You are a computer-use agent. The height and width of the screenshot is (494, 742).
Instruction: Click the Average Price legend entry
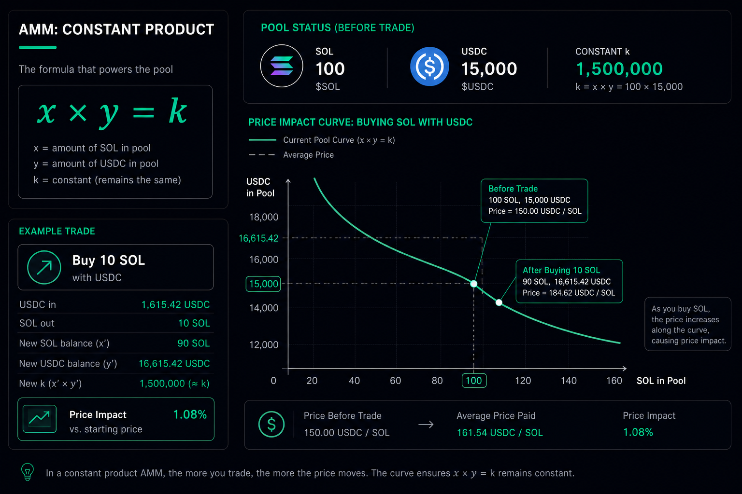coord(291,155)
